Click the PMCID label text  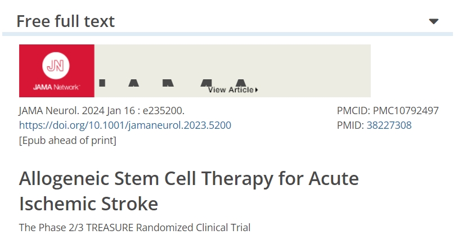(353, 111)
